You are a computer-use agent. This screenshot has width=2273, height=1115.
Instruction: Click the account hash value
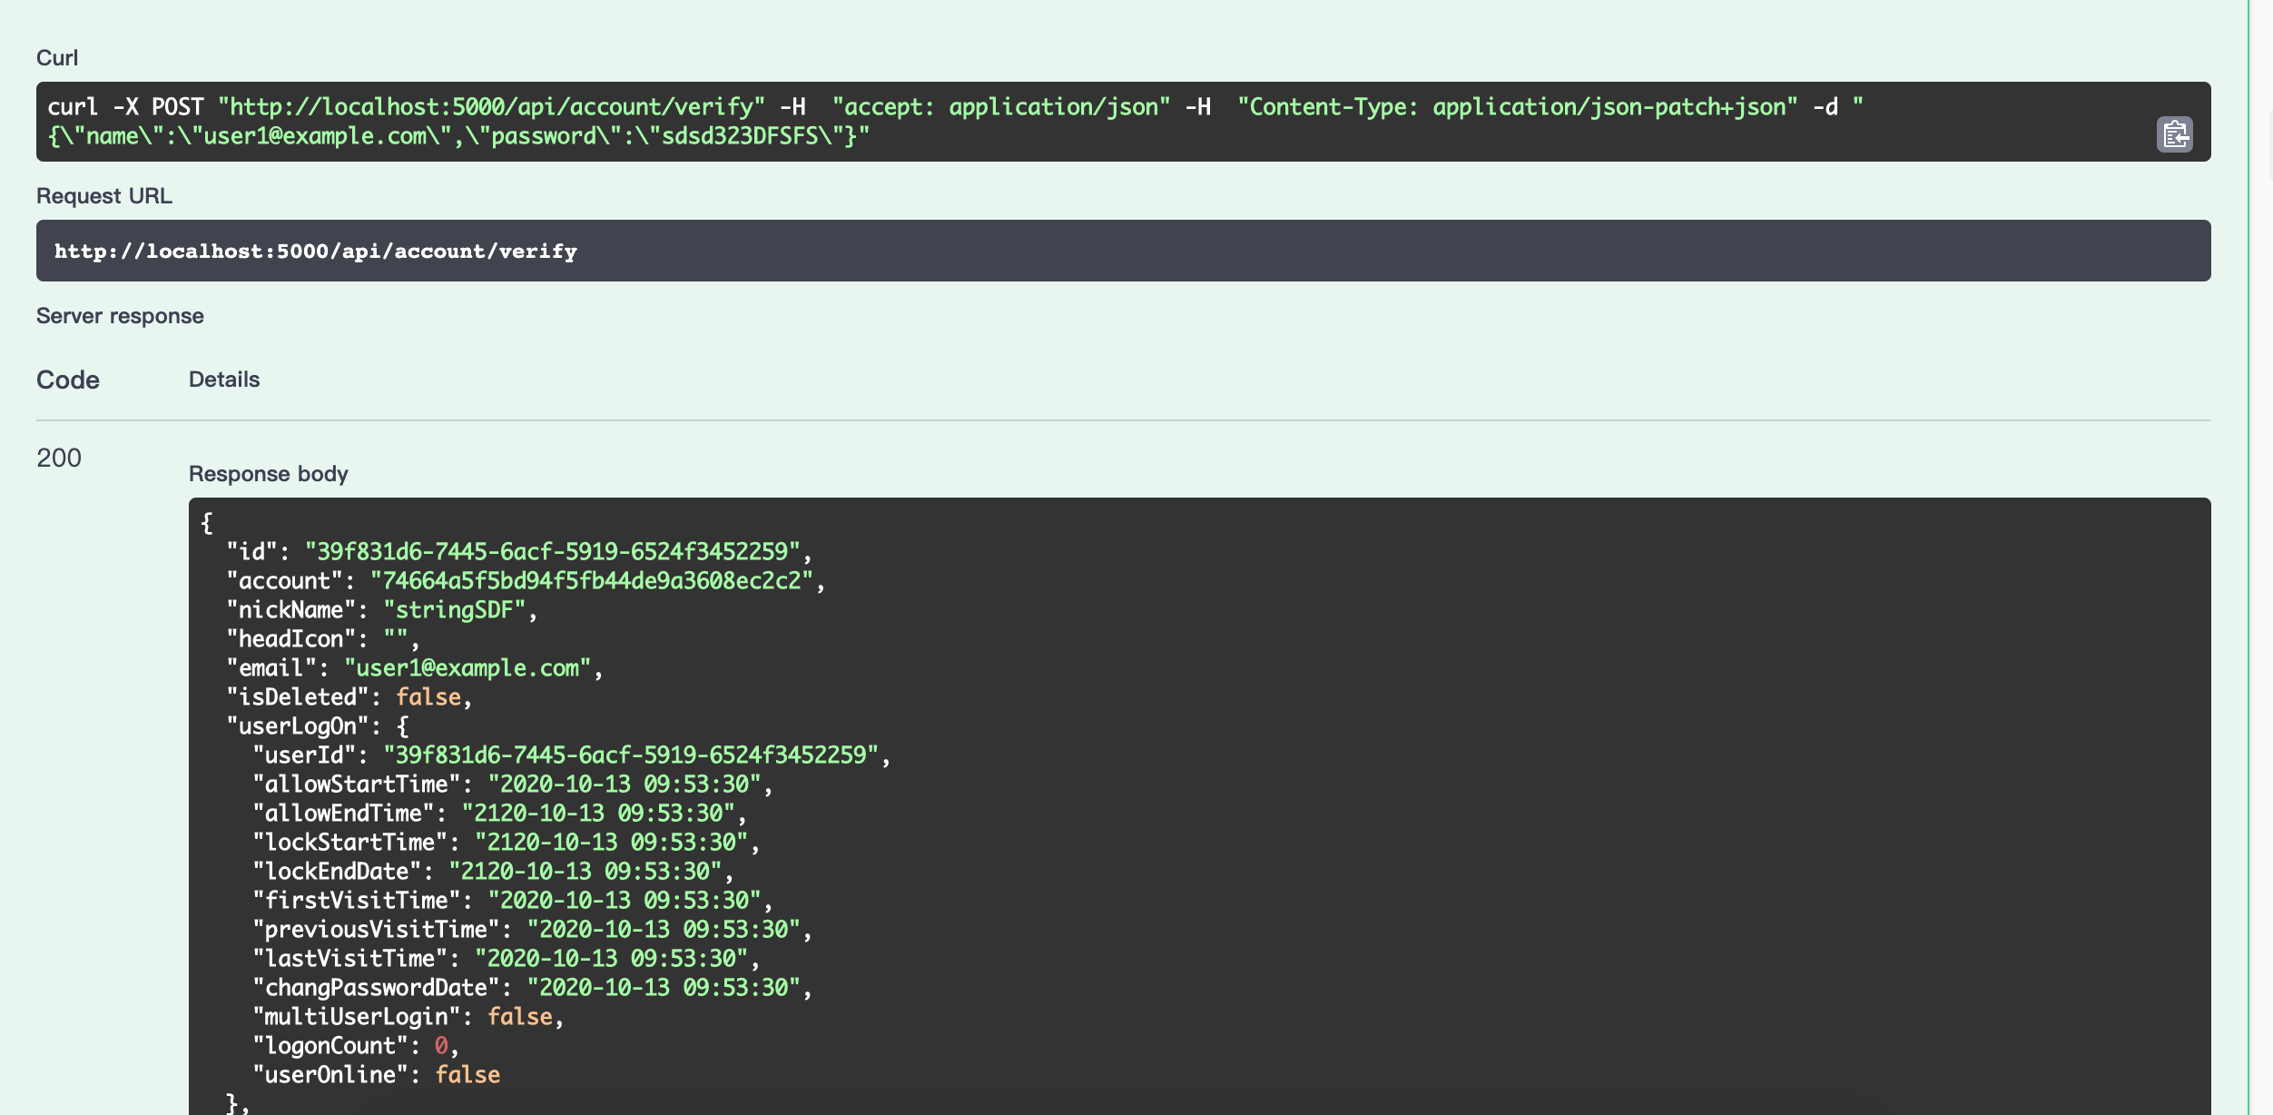point(591,581)
